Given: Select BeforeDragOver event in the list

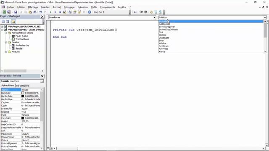Looking at the screenshot, I should (x=211, y=27).
